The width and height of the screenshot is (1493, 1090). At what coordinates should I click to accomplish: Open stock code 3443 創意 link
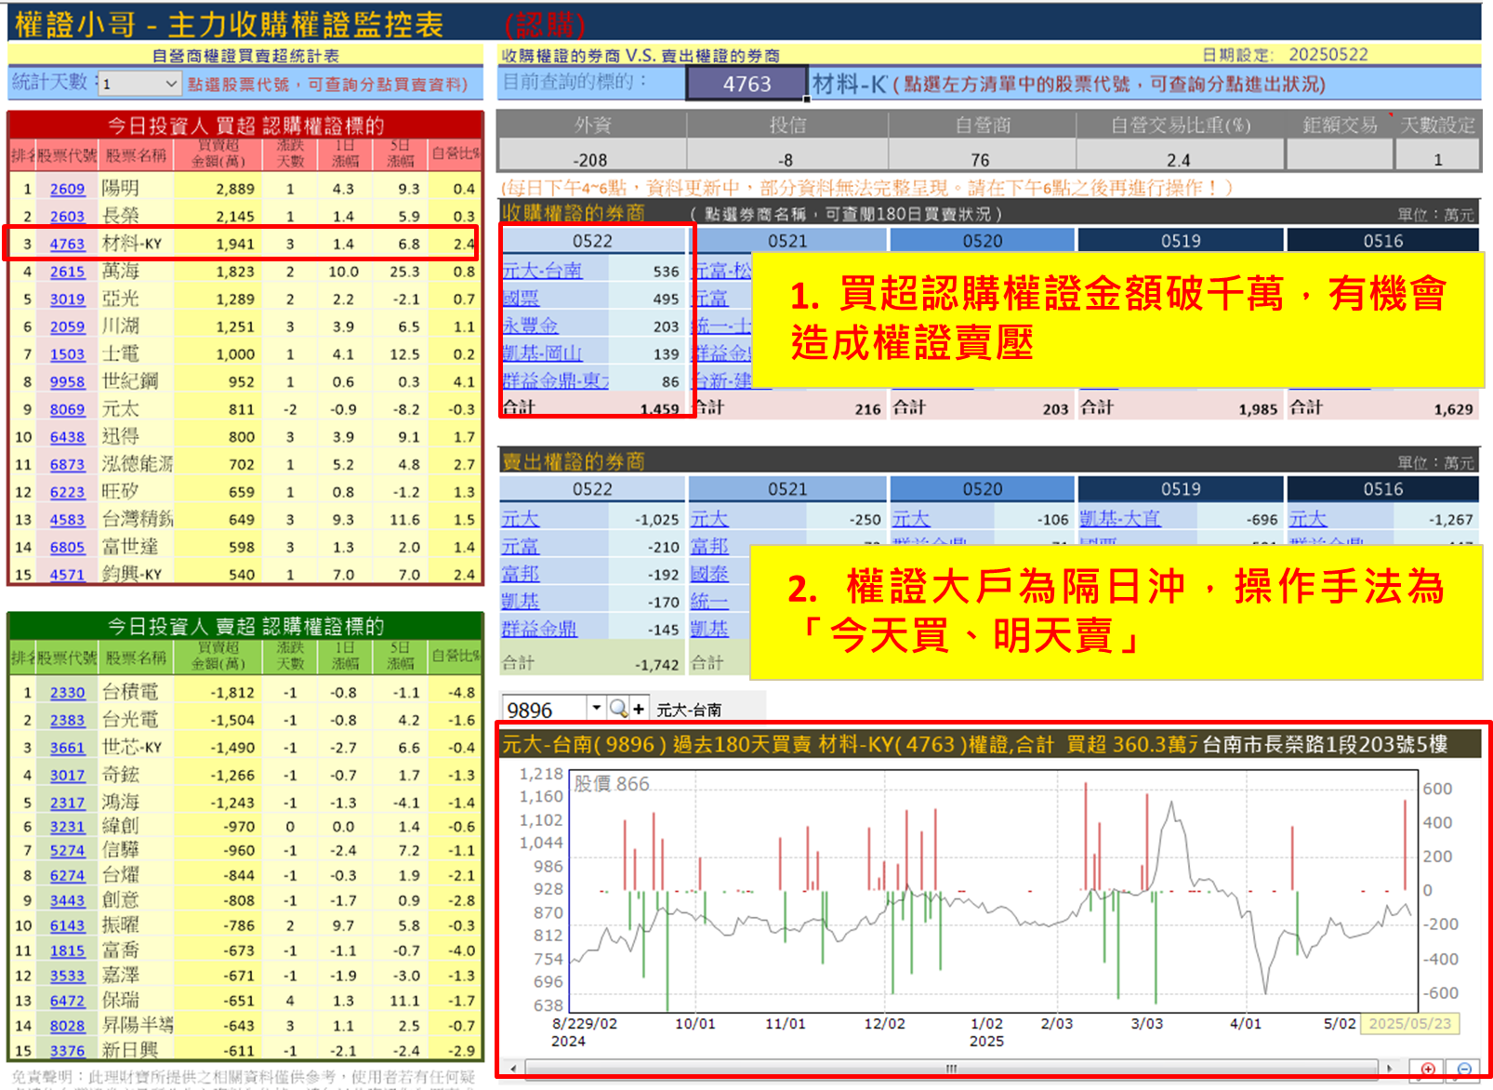tap(67, 901)
